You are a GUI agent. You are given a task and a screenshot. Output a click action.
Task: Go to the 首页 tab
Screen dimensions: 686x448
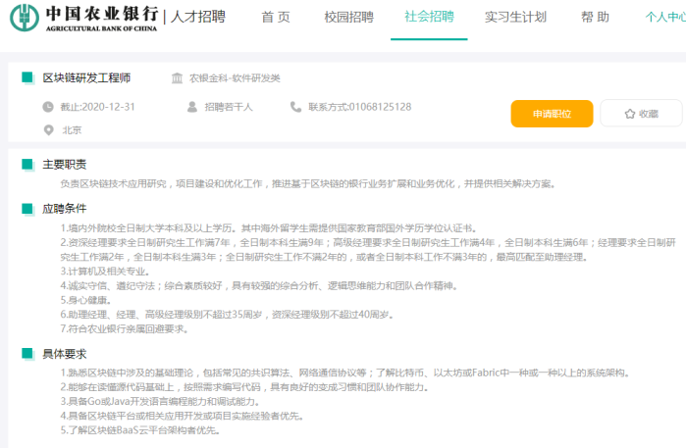click(276, 18)
